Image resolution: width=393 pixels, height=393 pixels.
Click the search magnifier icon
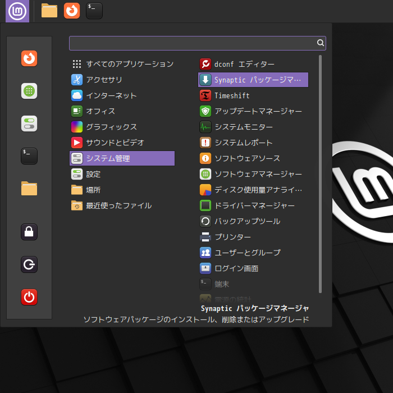coord(320,43)
